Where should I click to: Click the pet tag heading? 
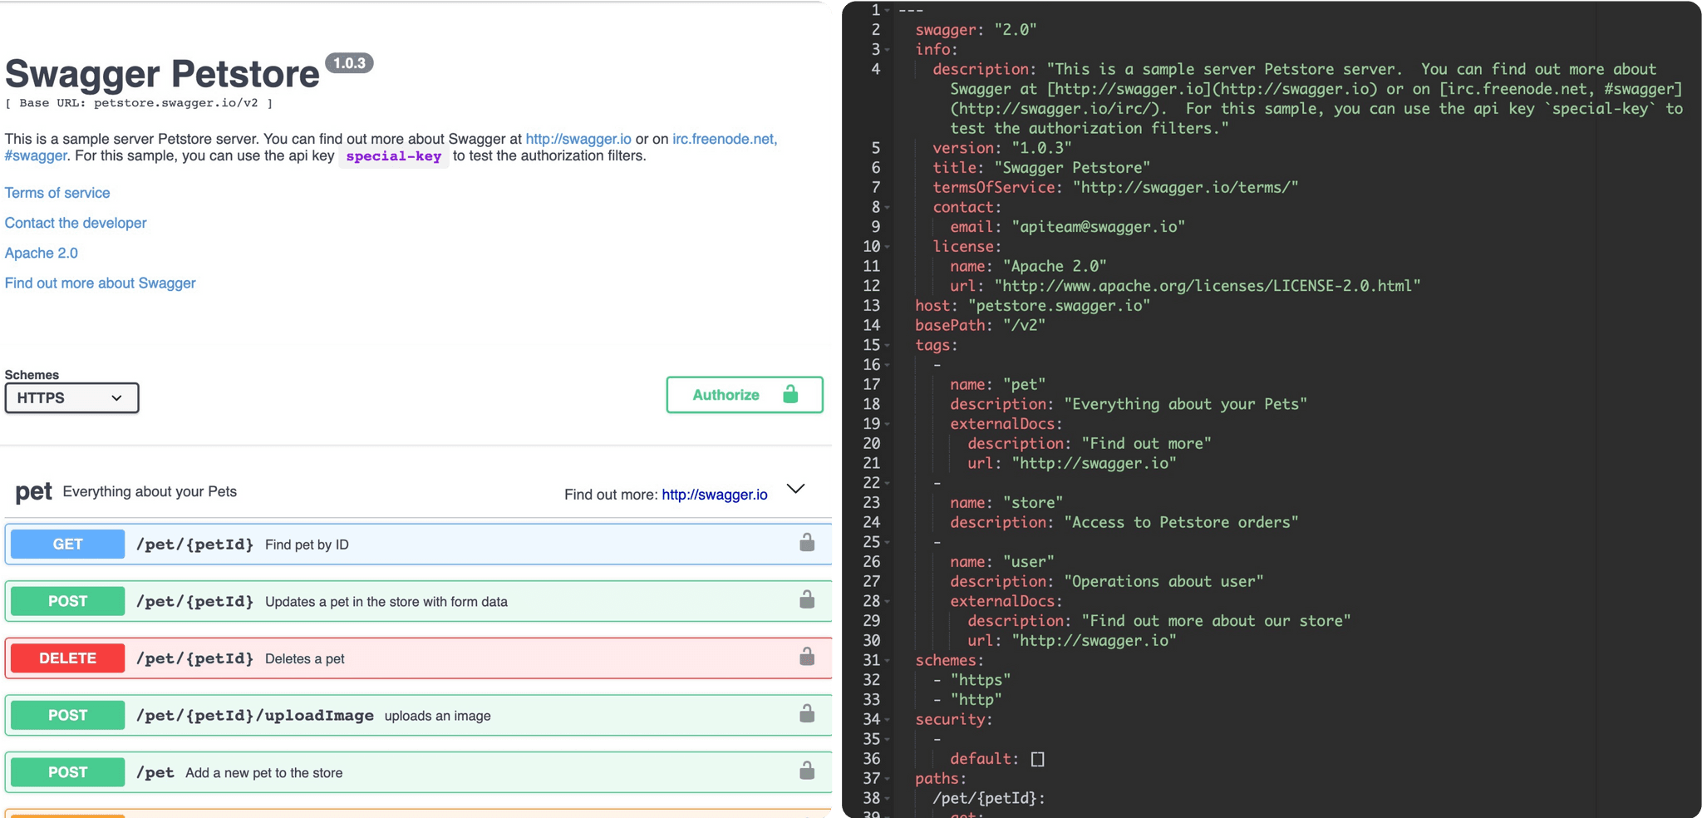33,491
